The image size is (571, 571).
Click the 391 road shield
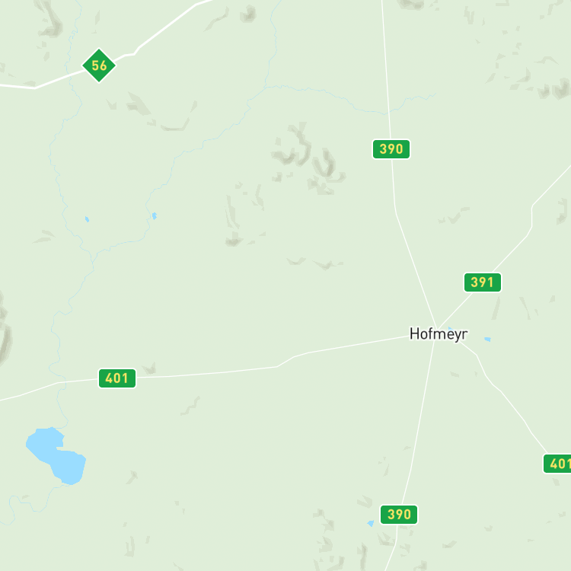483,282
